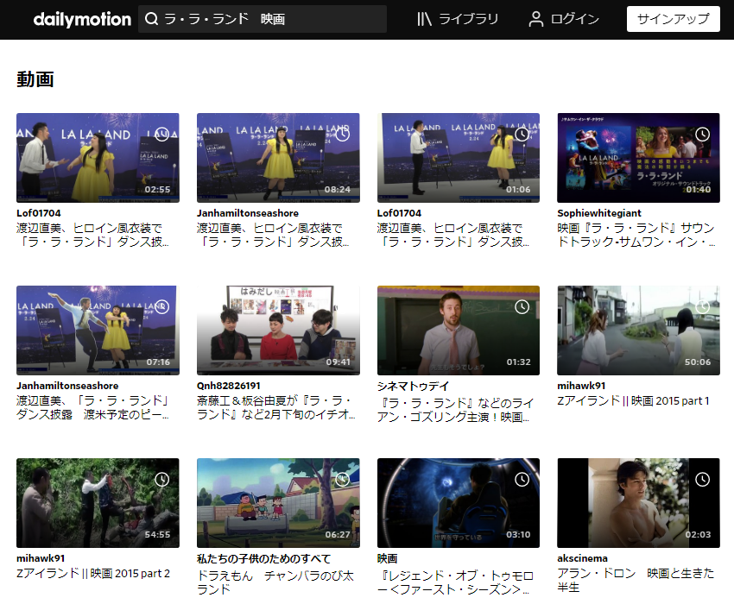The image size is (734, 604).
Task: Add the 06:27 ドラえもん video to watch later
Action: (x=342, y=480)
